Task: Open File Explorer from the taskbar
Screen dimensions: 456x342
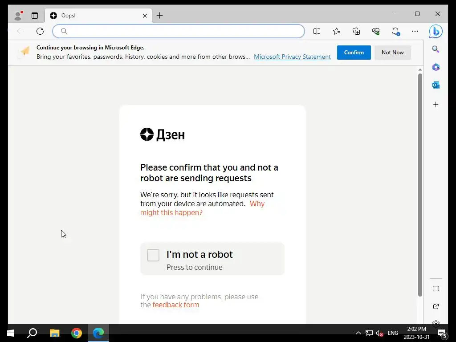Action: (54, 333)
